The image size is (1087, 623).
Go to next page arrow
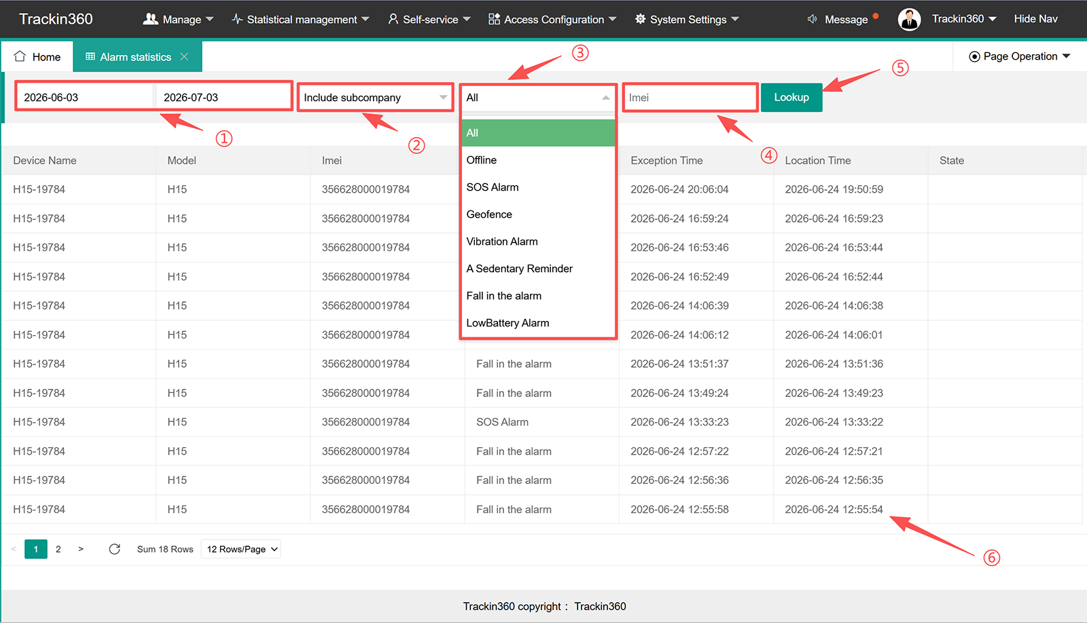coord(81,549)
